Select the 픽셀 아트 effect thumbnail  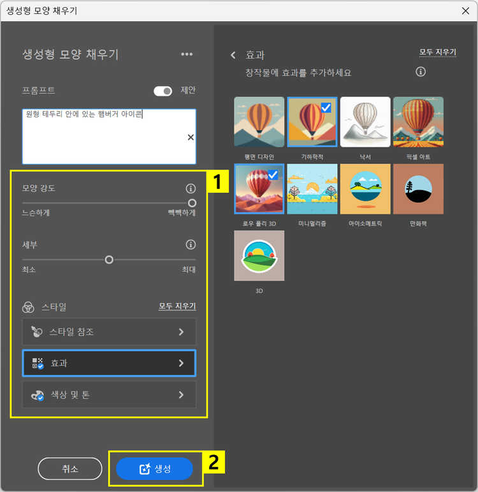coord(419,122)
